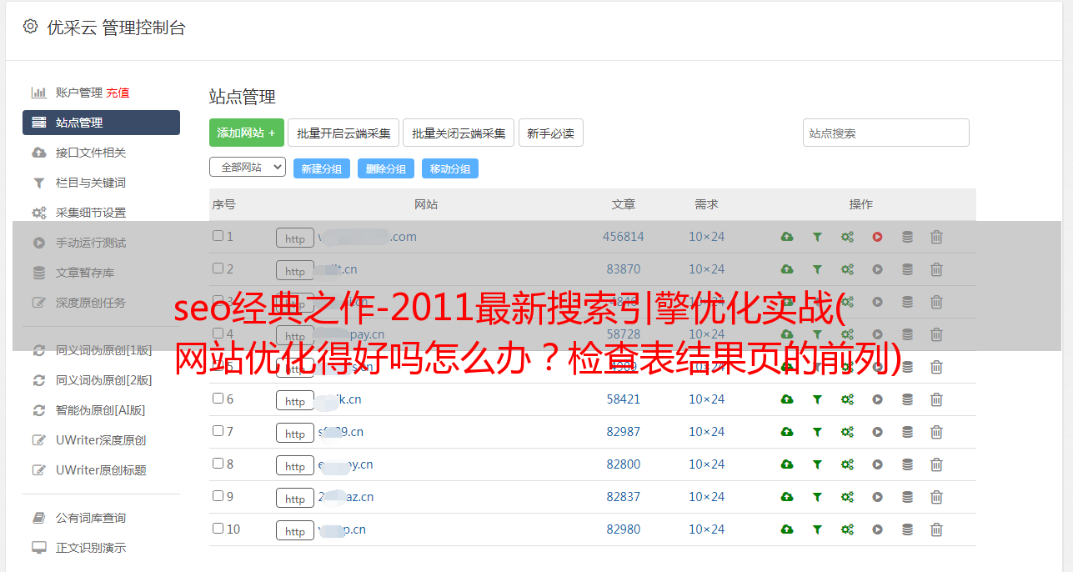This screenshot has height=572, width=1073.
Task: Toggle the http button in row 7
Action: pos(295,434)
